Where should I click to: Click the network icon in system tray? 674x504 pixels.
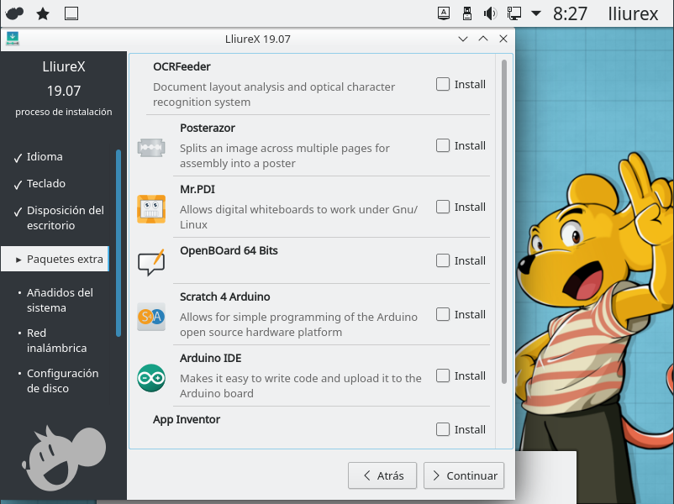[x=514, y=13]
